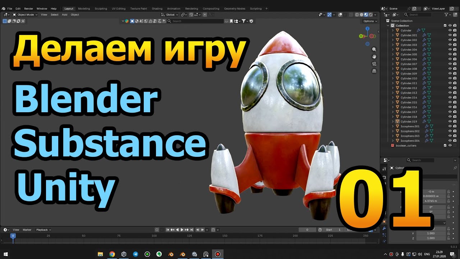This screenshot has height=259, width=460.
Task: Click the current frame number field
Action: [307, 230]
